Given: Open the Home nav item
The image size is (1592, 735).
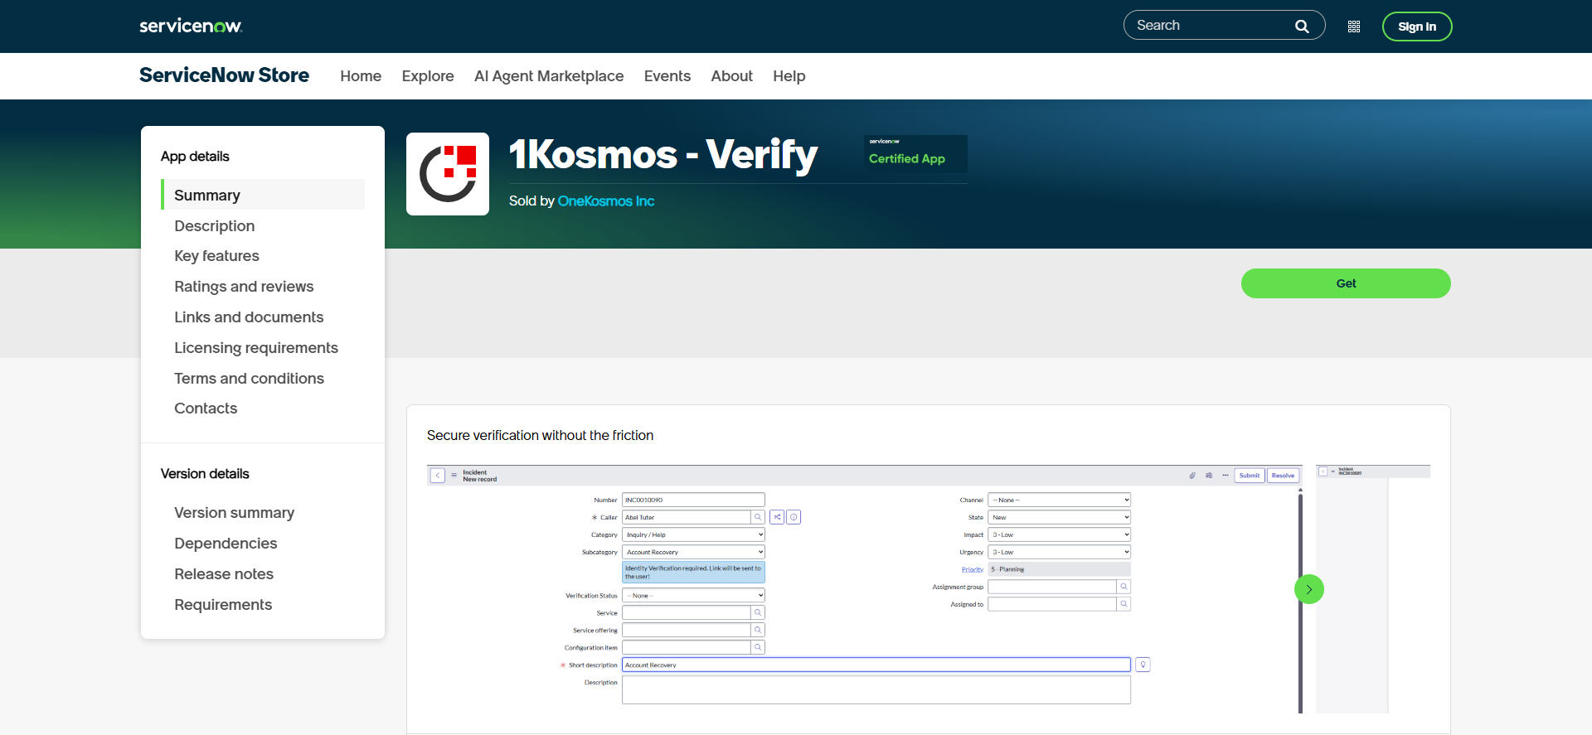Looking at the screenshot, I should pyautogui.click(x=361, y=76).
